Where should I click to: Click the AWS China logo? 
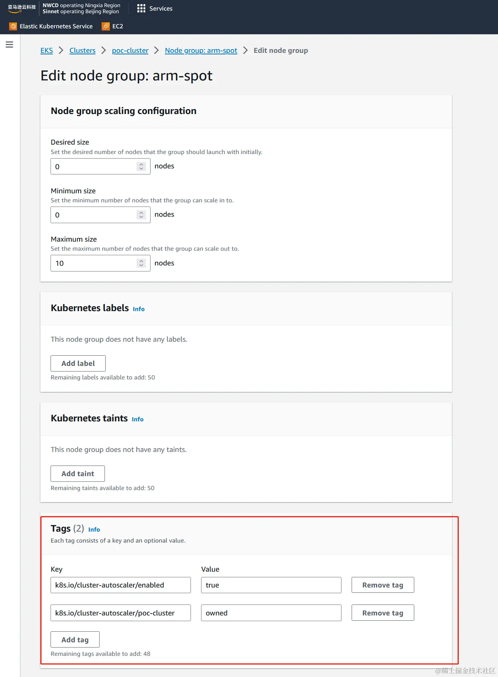22,8
